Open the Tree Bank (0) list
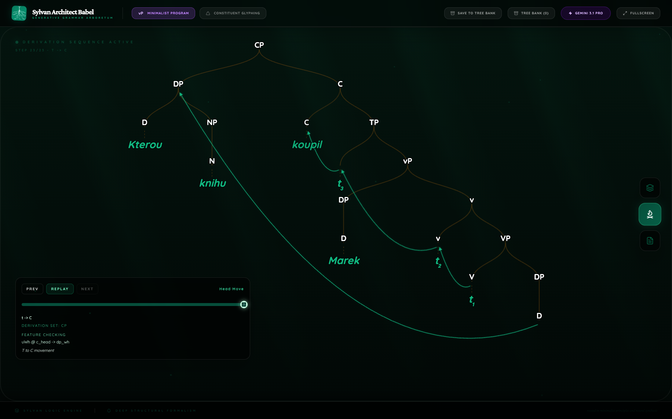Viewport: 672px width, 419px height. pyautogui.click(x=531, y=13)
